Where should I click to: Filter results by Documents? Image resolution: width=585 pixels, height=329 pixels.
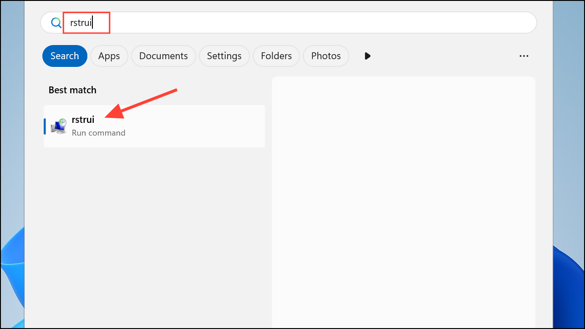click(x=163, y=56)
